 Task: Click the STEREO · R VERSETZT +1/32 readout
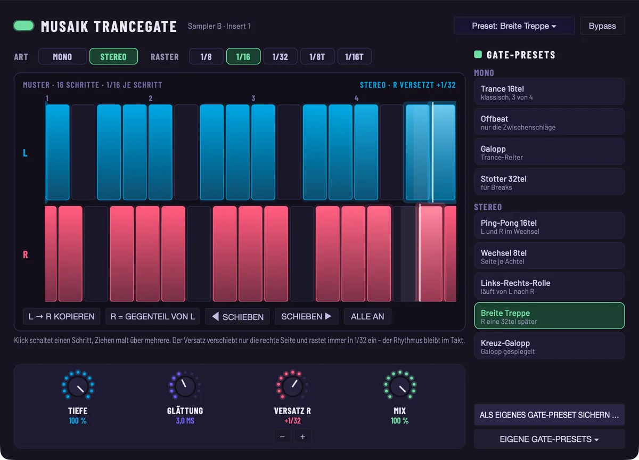(x=408, y=85)
